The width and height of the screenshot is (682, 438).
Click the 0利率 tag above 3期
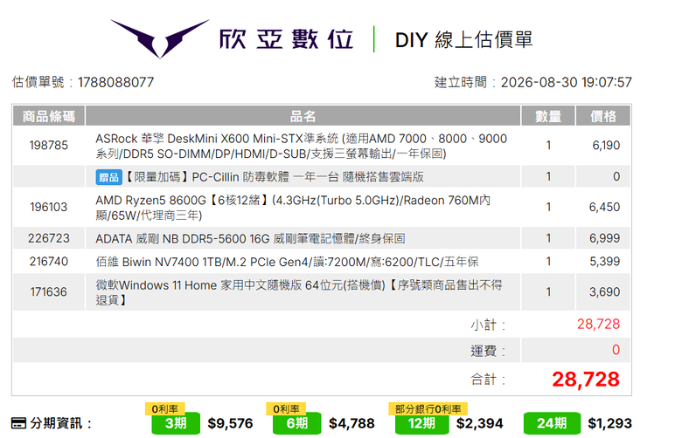[x=165, y=408]
